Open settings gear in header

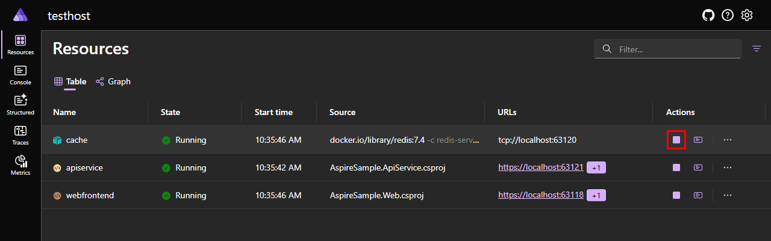[747, 15]
